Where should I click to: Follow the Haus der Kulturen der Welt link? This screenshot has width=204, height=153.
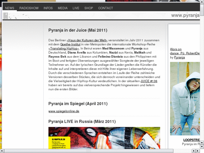[x=87, y=40]
